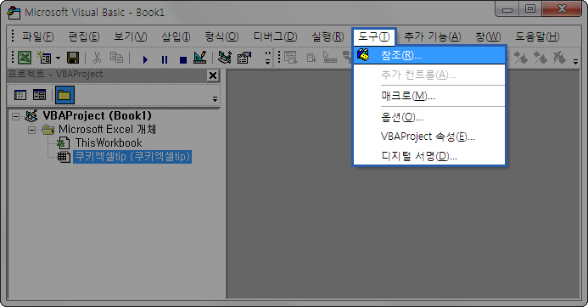Open the 보기(V) menu
The width and height of the screenshot is (588, 307).
point(130,36)
